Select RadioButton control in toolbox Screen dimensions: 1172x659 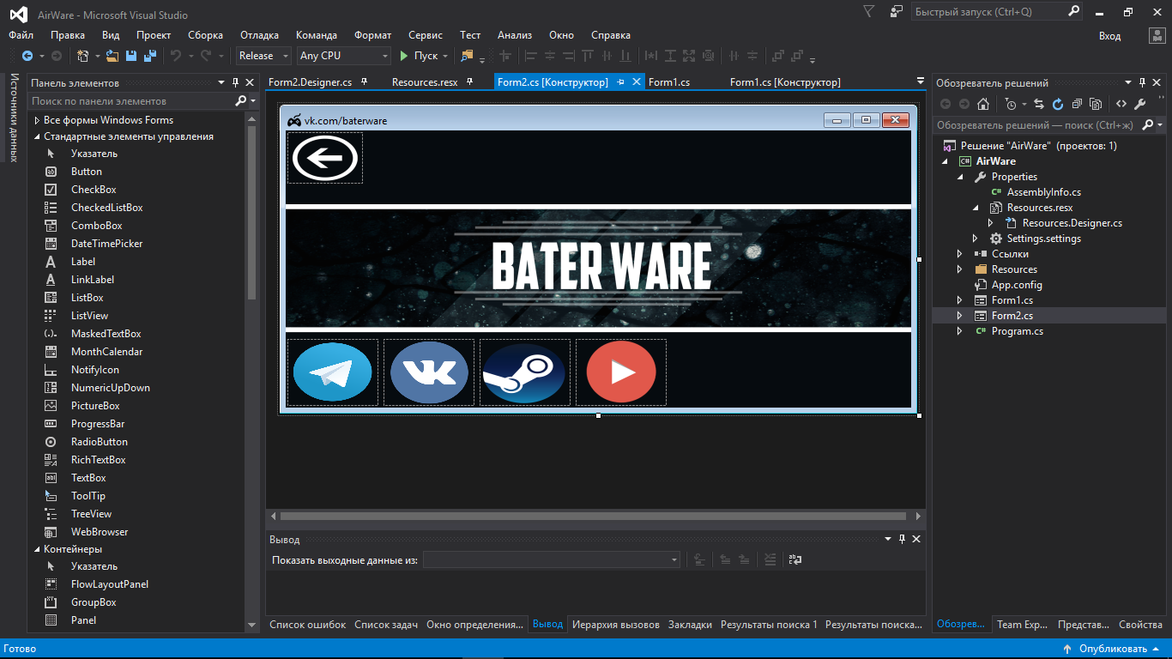pyautogui.click(x=99, y=442)
